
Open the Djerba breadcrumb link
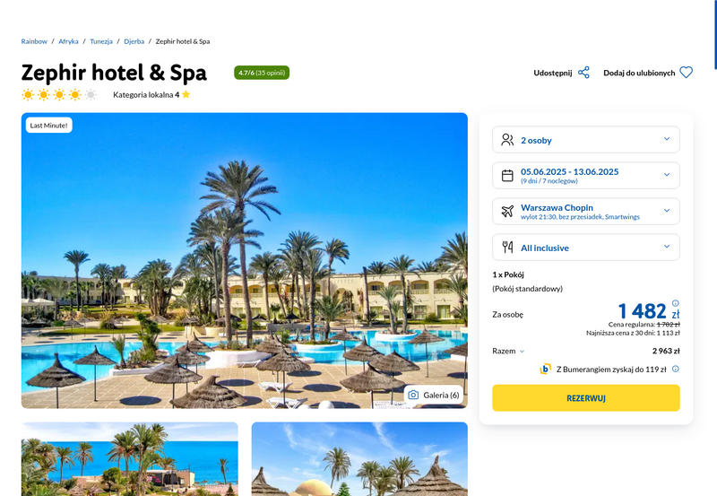coord(134,41)
